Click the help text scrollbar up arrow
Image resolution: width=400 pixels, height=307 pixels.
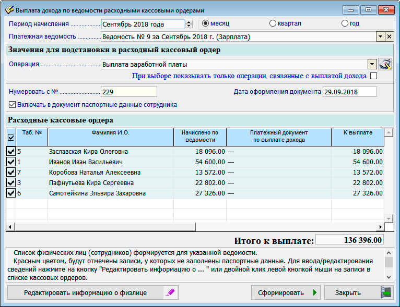[389, 253]
